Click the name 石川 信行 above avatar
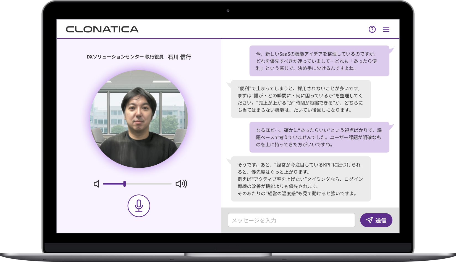This screenshot has height=262, width=456. 179,57
